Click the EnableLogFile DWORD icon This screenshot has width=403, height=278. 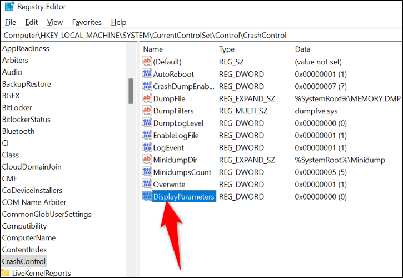(x=147, y=135)
